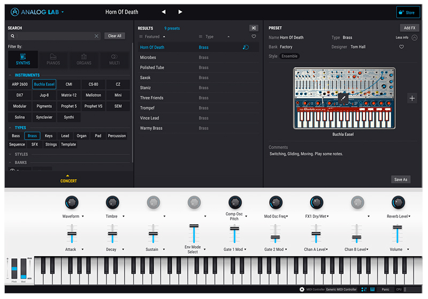The width and height of the screenshot is (428, 299).
Task: Go to previous preset arrow
Action: click(164, 12)
